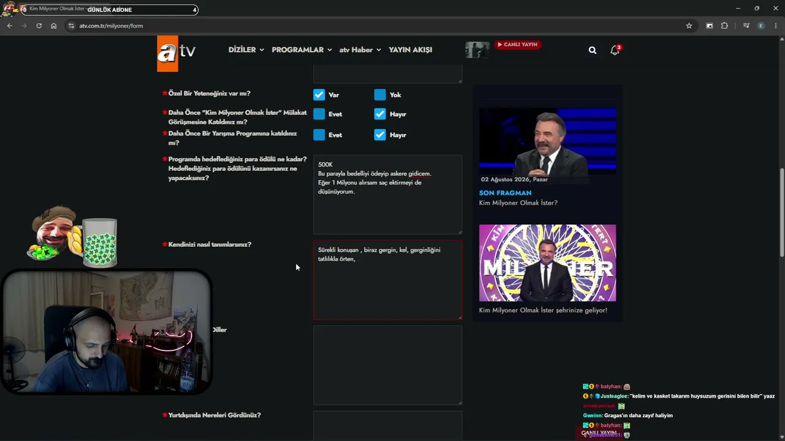Open the live broadcast preview thumbnail in header
The image size is (785, 441).
[x=477, y=50]
